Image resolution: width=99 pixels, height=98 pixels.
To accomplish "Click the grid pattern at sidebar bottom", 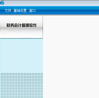I will point(22,85).
